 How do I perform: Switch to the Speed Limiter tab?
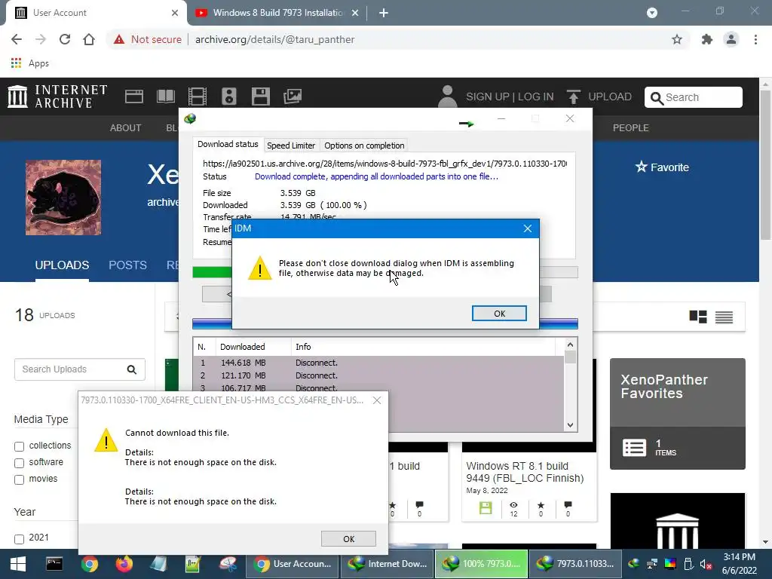click(x=291, y=146)
